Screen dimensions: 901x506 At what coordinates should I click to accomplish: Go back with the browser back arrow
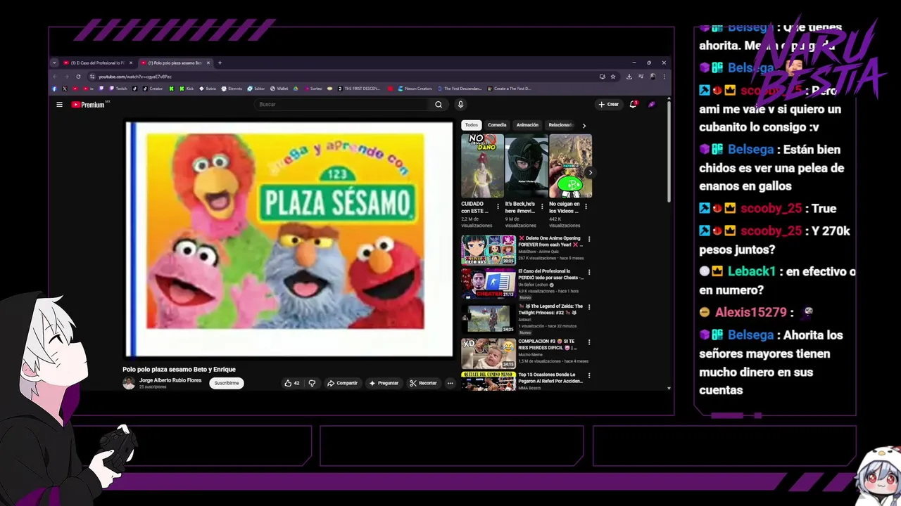56,77
